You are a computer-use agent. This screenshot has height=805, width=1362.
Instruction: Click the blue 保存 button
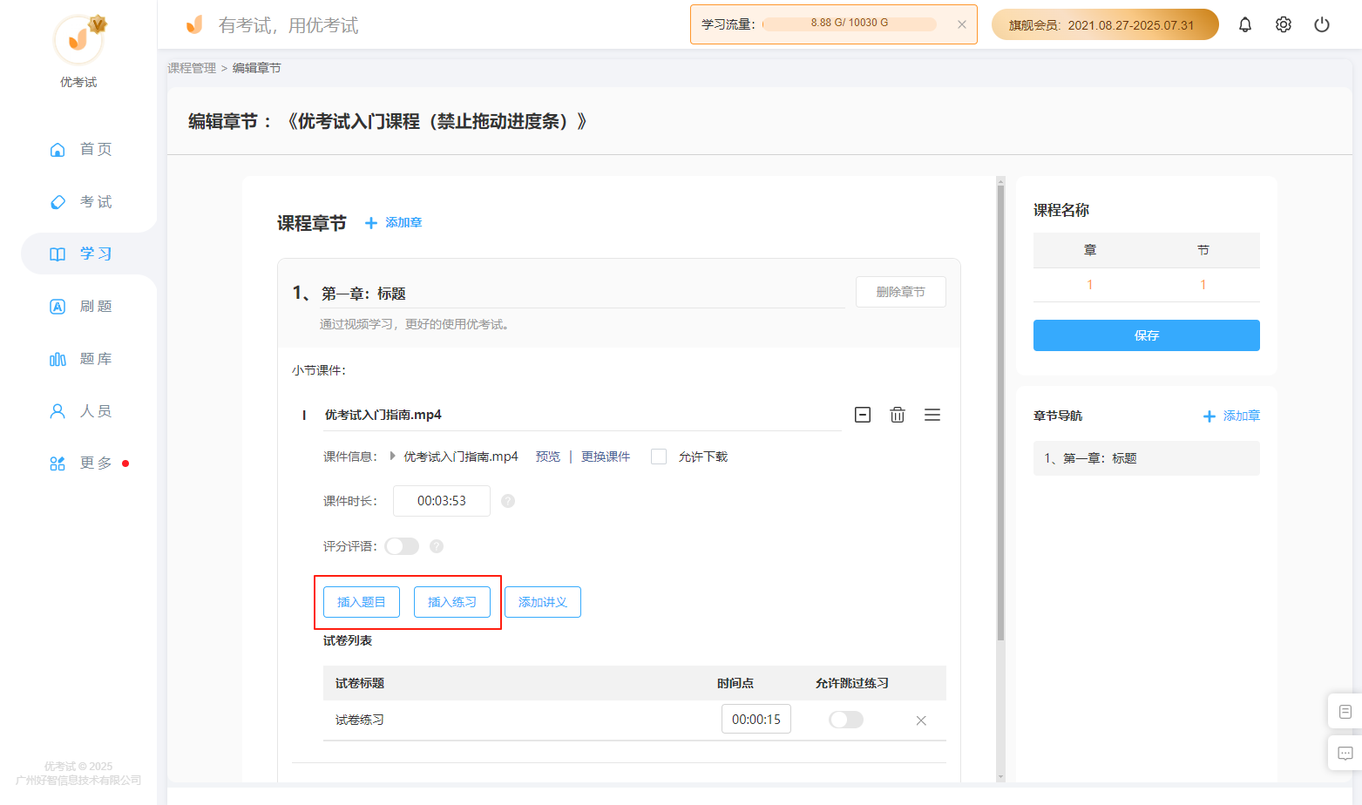1147,335
